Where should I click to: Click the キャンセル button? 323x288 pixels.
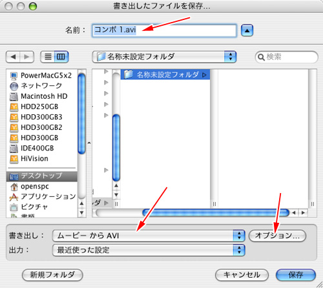(x=242, y=275)
